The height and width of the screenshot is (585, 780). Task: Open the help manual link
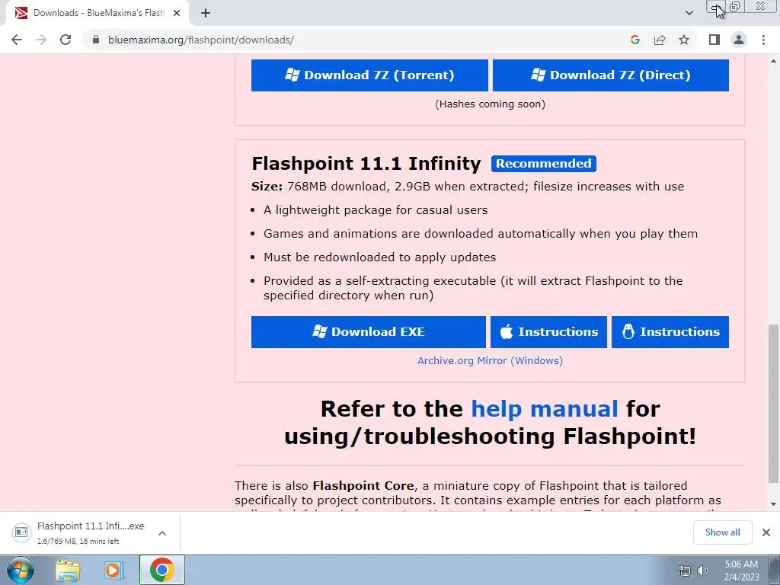click(544, 409)
